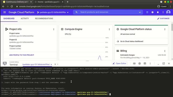Open the Guest profile button
The width and height of the screenshot is (173, 97).
(162, 6)
